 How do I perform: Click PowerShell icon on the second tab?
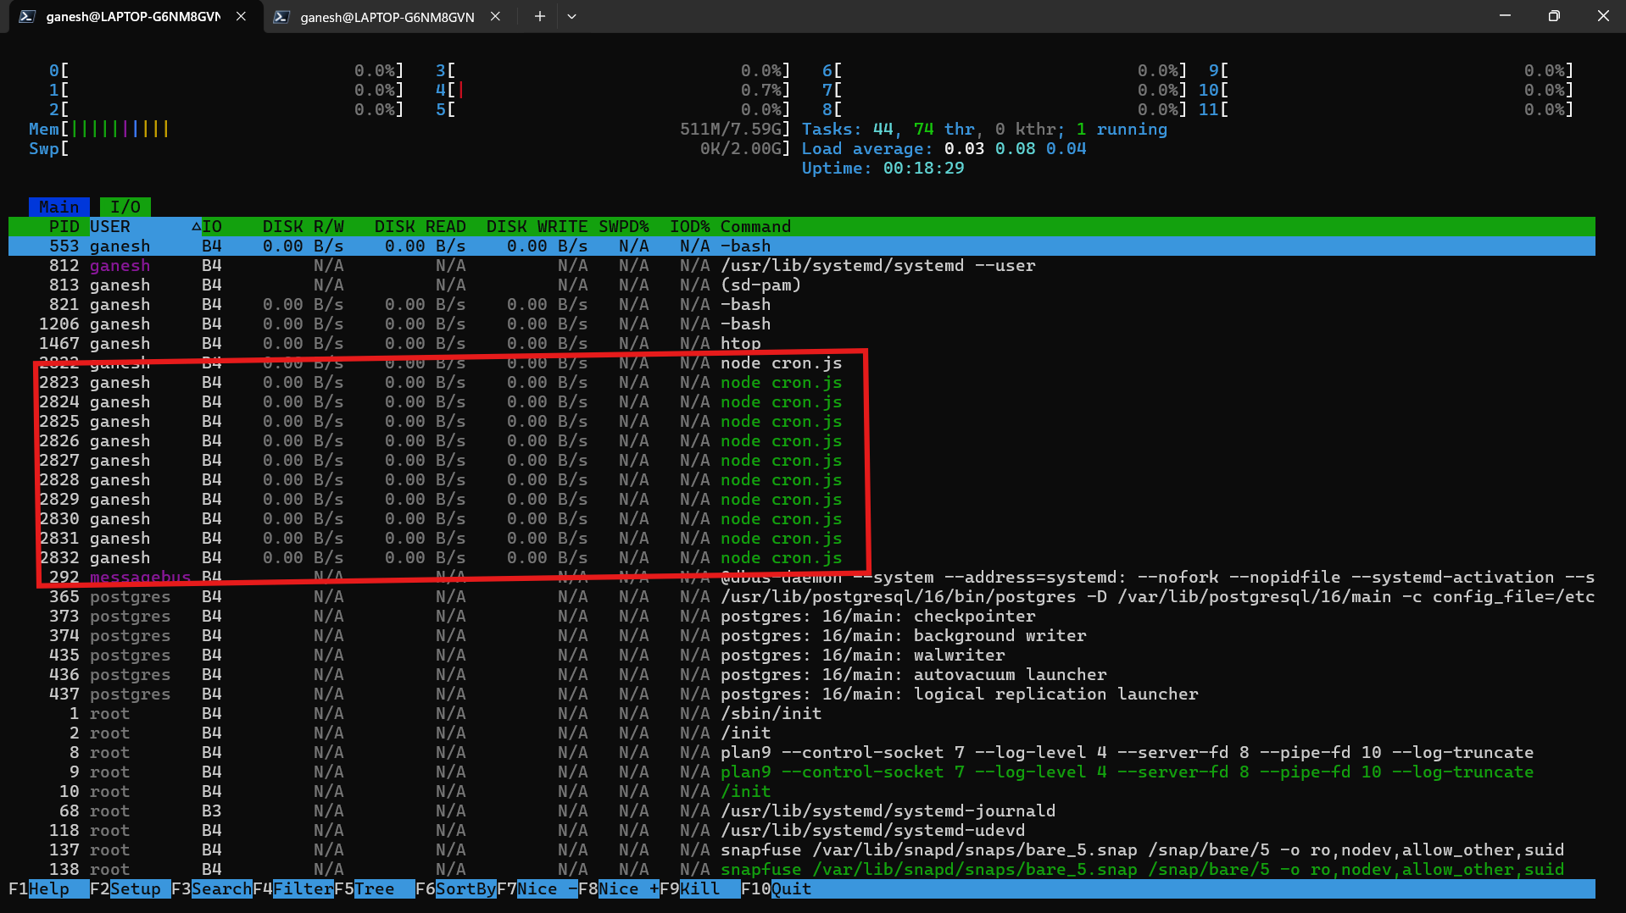(x=281, y=16)
